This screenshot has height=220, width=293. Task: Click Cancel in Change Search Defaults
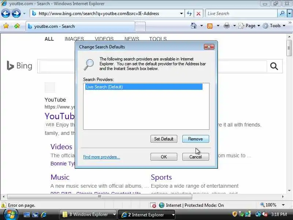pyautogui.click(x=196, y=157)
